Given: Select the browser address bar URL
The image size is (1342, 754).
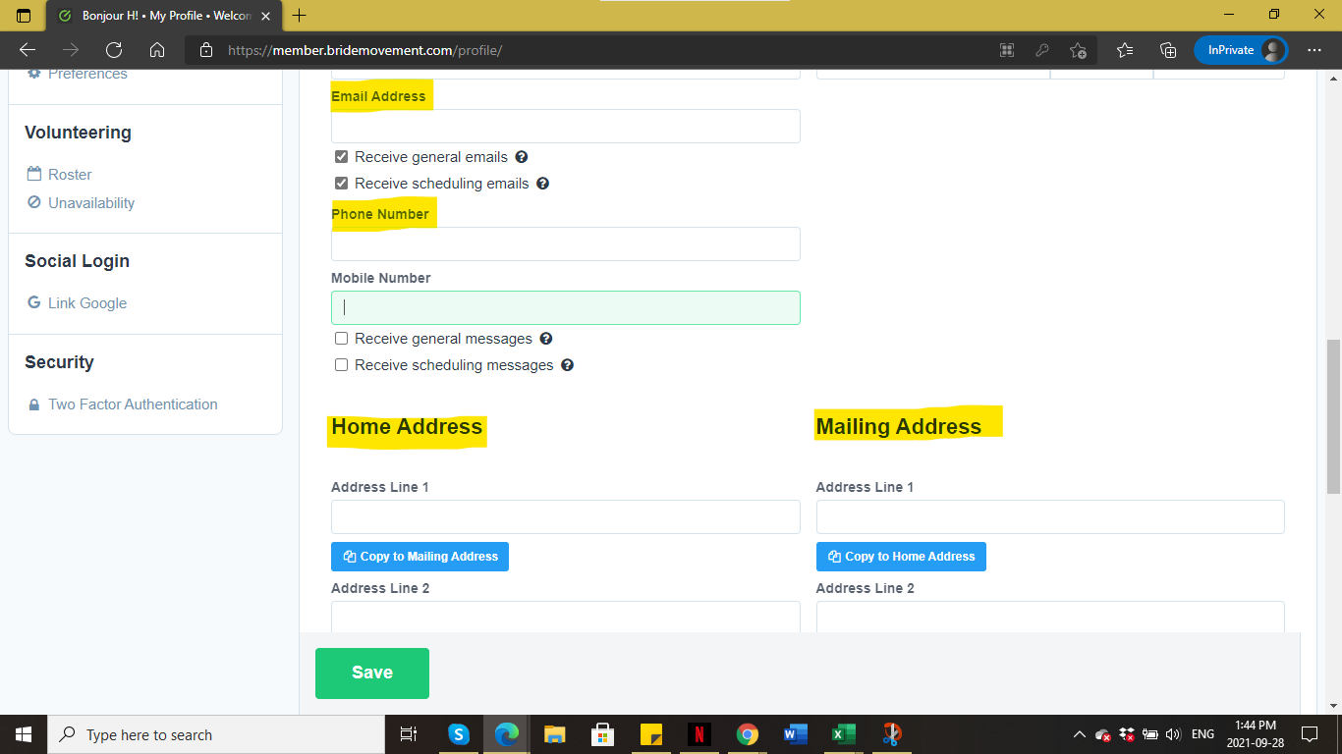Looking at the screenshot, I should point(365,50).
